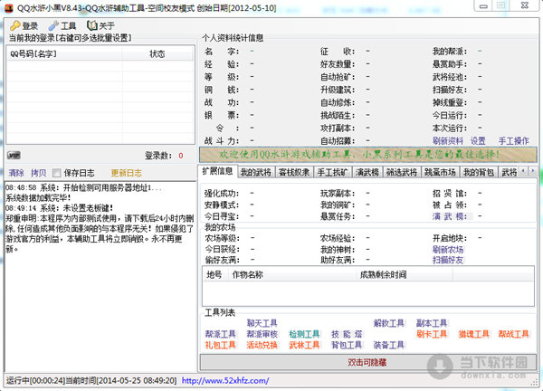Open the 帮战工具 tool
This screenshot has width=543, height=391.
coord(513,334)
